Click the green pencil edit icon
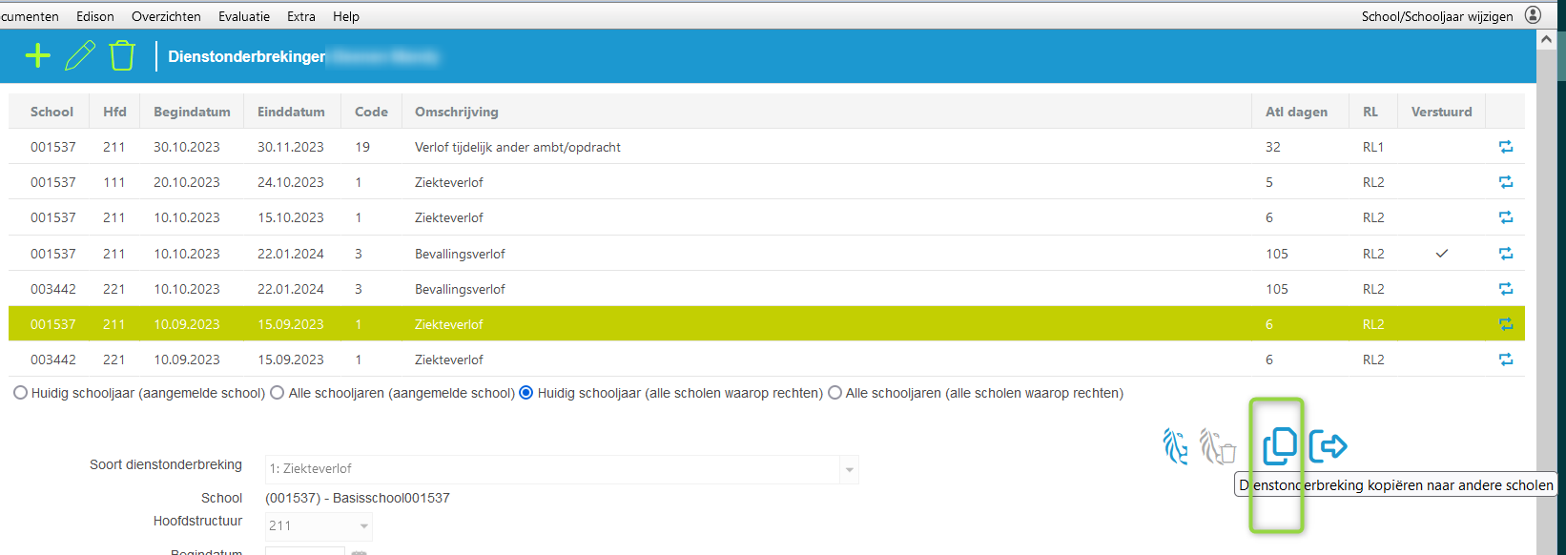1566x555 pixels. click(x=80, y=56)
